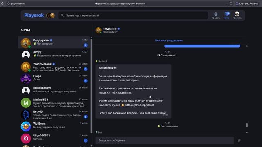Open chat with obidaebanaya

click(54, 90)
